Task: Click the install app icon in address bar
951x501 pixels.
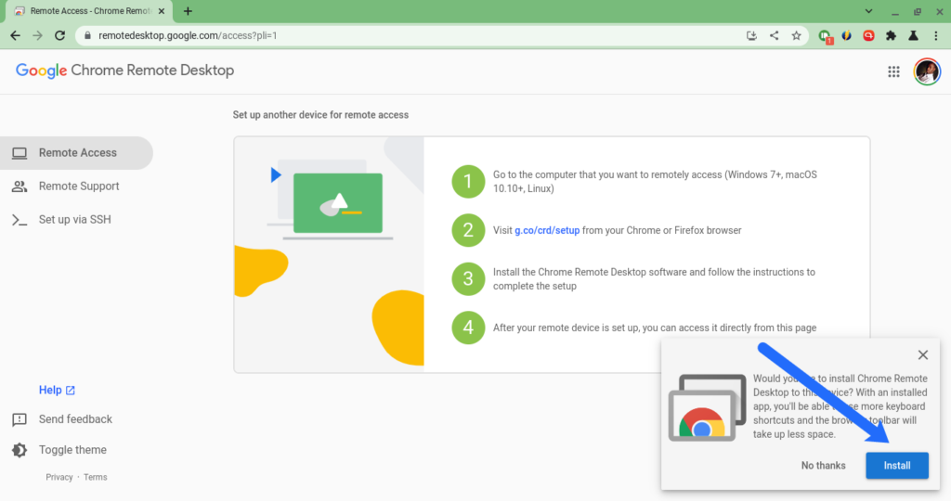Action: point(751,36)
